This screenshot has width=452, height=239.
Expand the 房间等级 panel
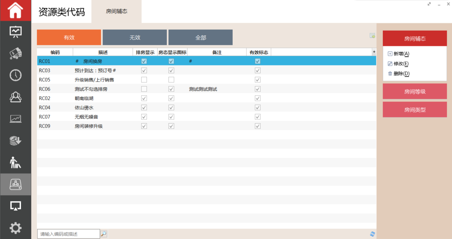[415, 91]
